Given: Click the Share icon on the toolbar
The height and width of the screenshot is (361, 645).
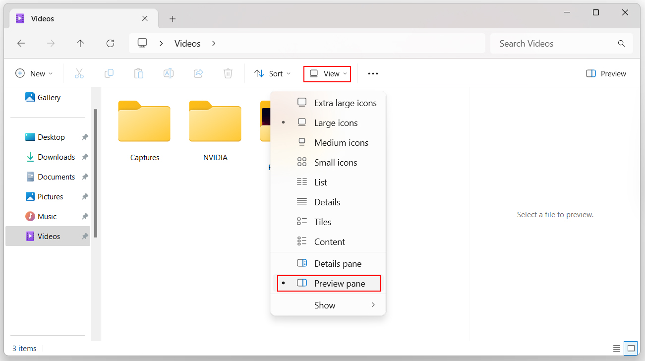Looking at the screenshot, I should (198, 73).
